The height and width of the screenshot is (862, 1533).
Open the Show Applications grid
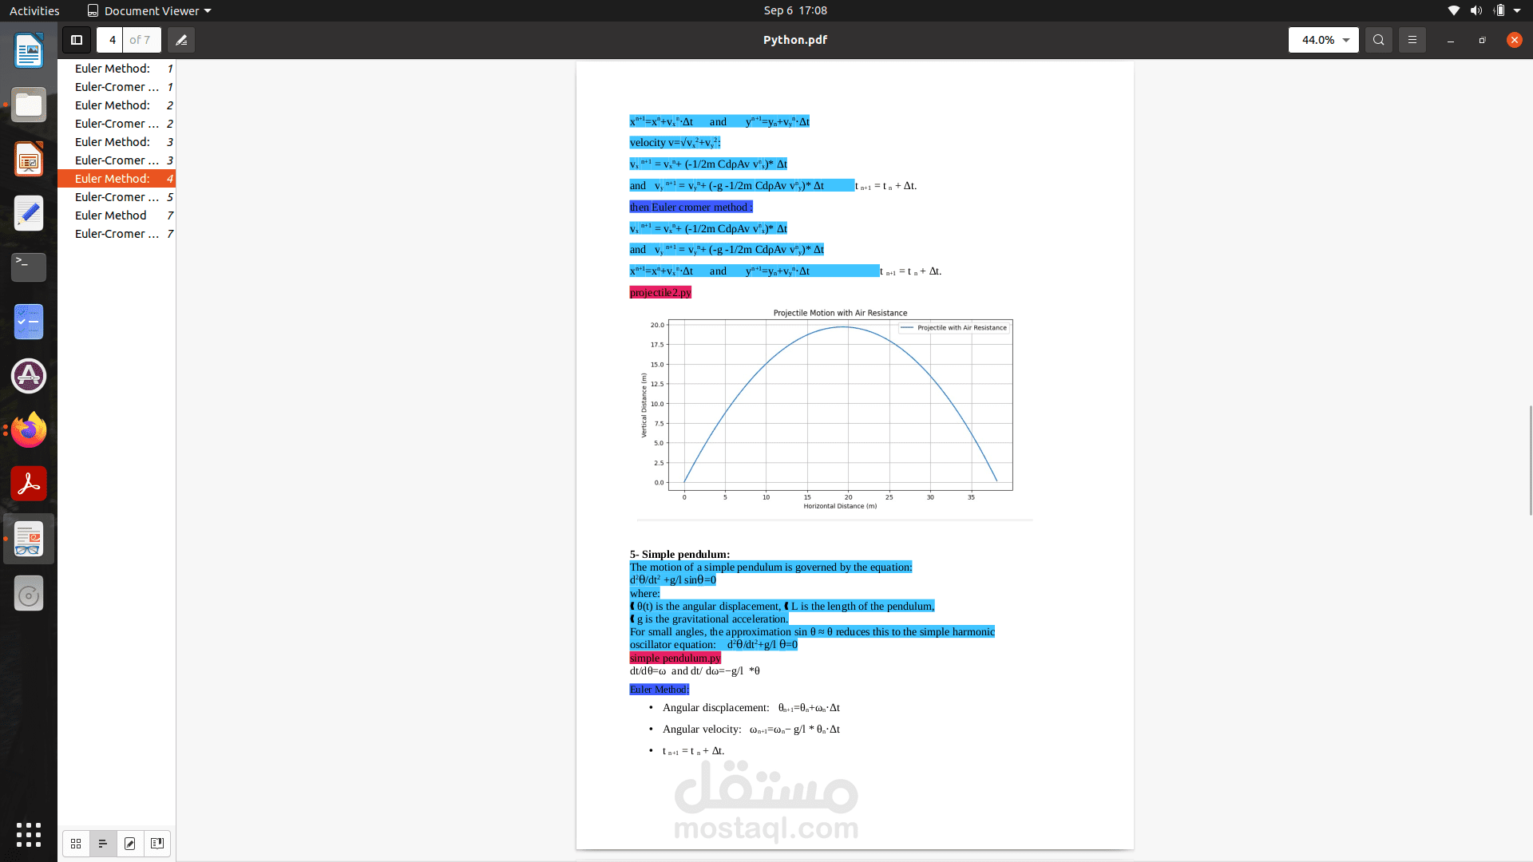[x=29, y=834]
